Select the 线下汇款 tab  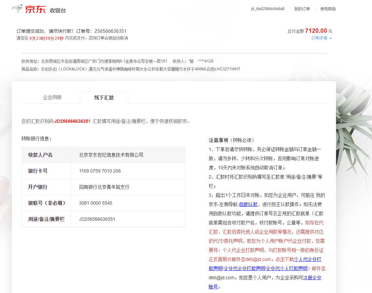pyautogui.click(x=104, y=98)
